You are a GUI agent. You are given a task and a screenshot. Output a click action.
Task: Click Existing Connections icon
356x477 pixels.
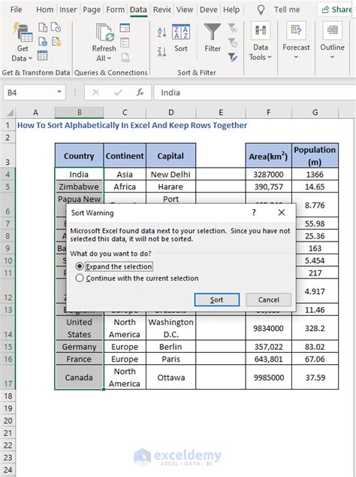tap(56, 41)
